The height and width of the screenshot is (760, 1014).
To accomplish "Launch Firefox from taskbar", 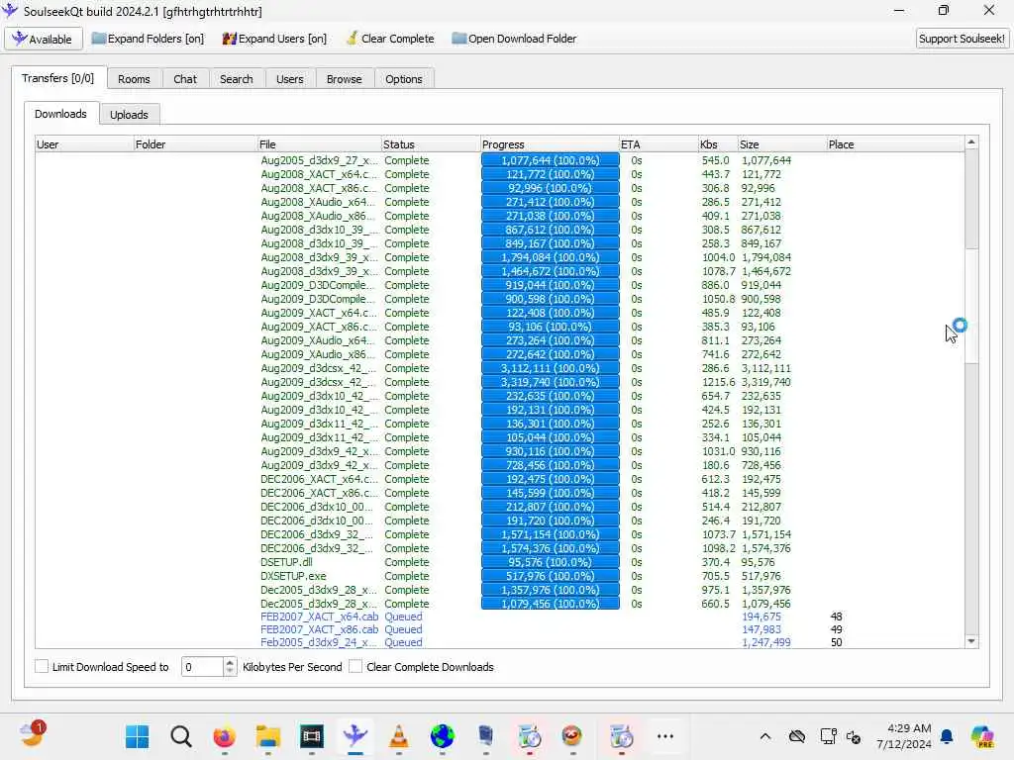I will tap(225, 736).
